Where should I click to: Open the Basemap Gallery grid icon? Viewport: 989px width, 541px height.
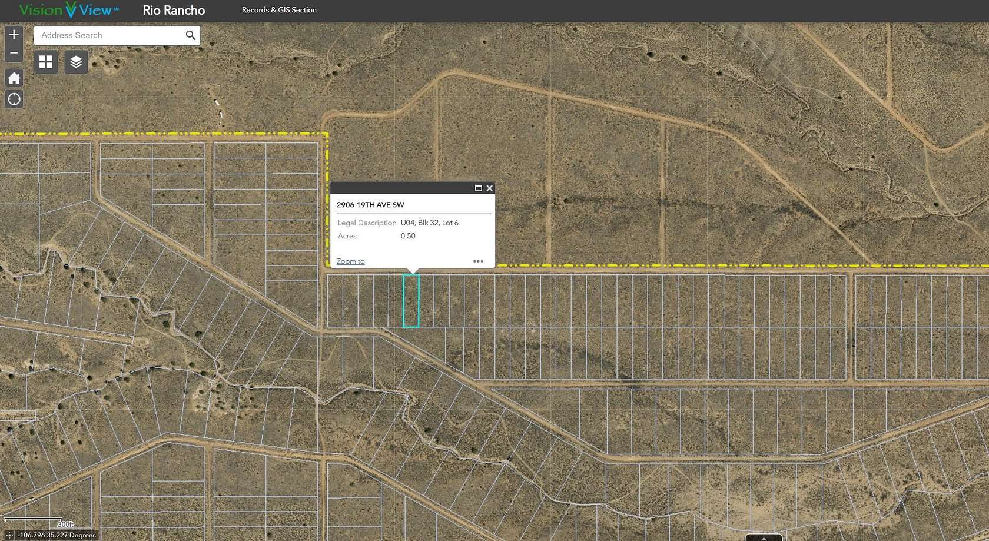[45, 62]
